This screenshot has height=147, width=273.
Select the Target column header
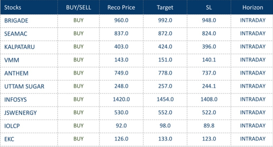pos(165,7)
